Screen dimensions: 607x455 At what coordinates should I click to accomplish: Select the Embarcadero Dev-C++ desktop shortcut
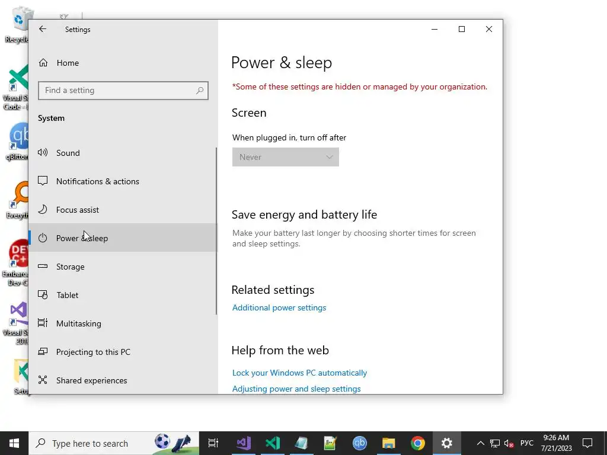coord(15,262)
